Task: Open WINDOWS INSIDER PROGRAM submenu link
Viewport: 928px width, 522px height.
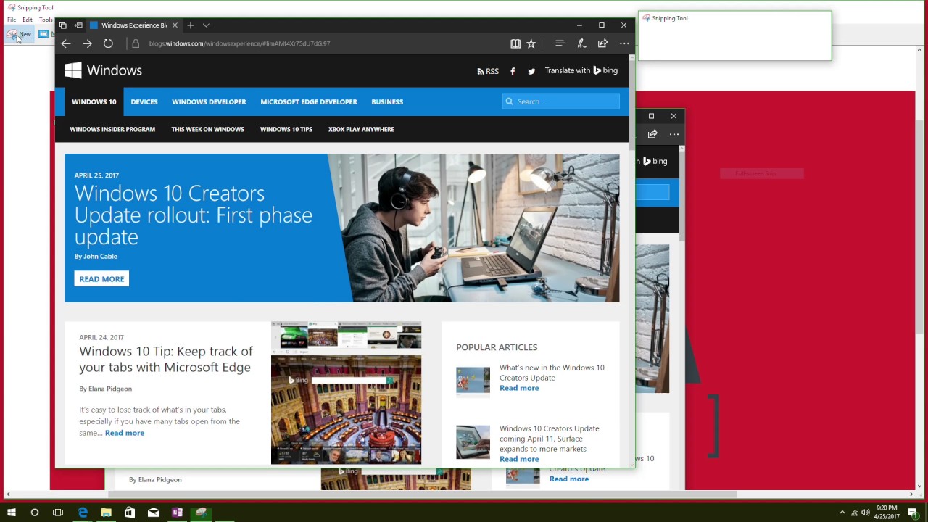Action: pyautogui.click(x=112, y=129)
